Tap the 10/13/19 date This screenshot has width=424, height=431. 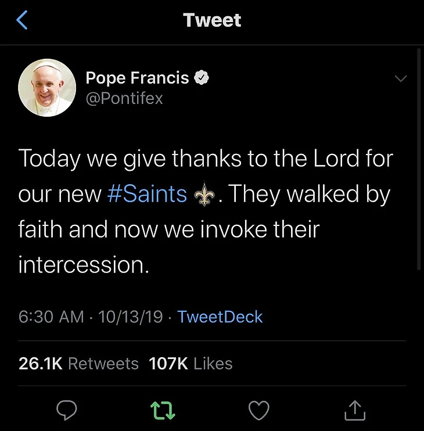(130, 317)
